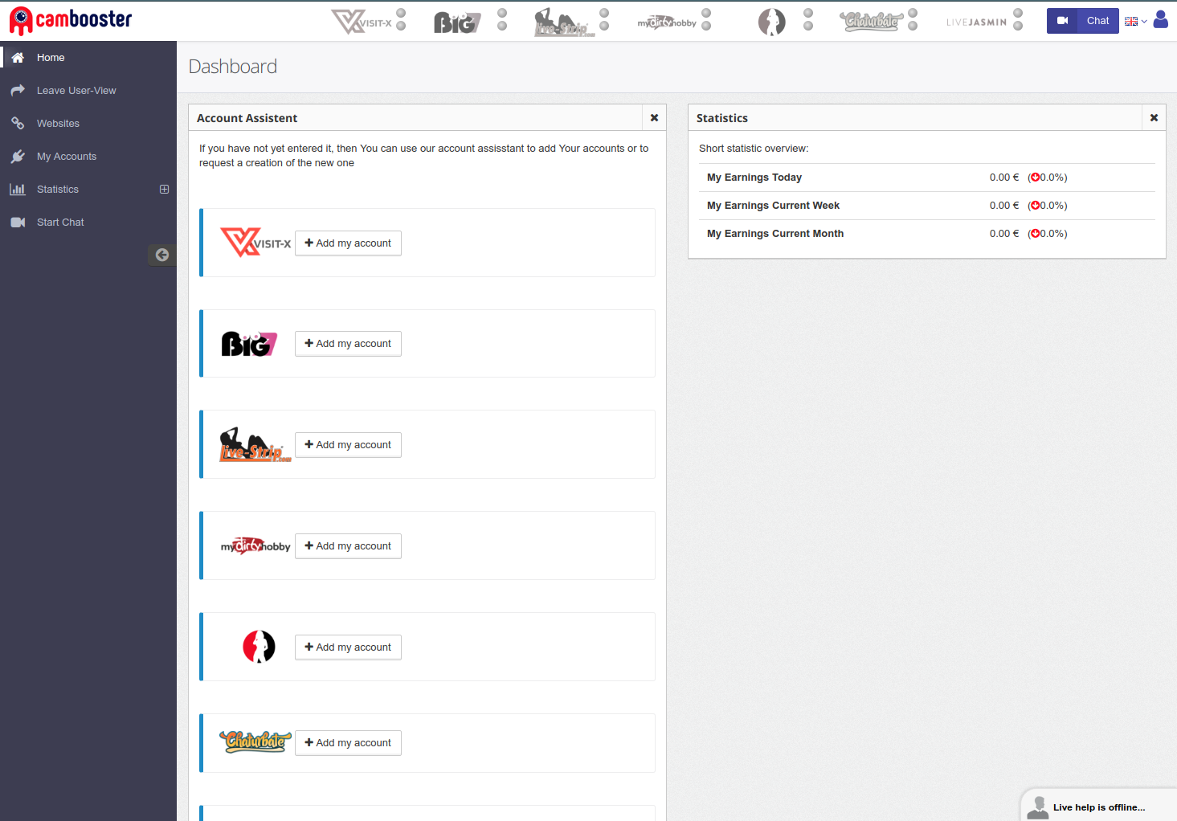The image size is (1177, 821).
Task: Select My Earnings Today row label
Action: coord(754,178)
